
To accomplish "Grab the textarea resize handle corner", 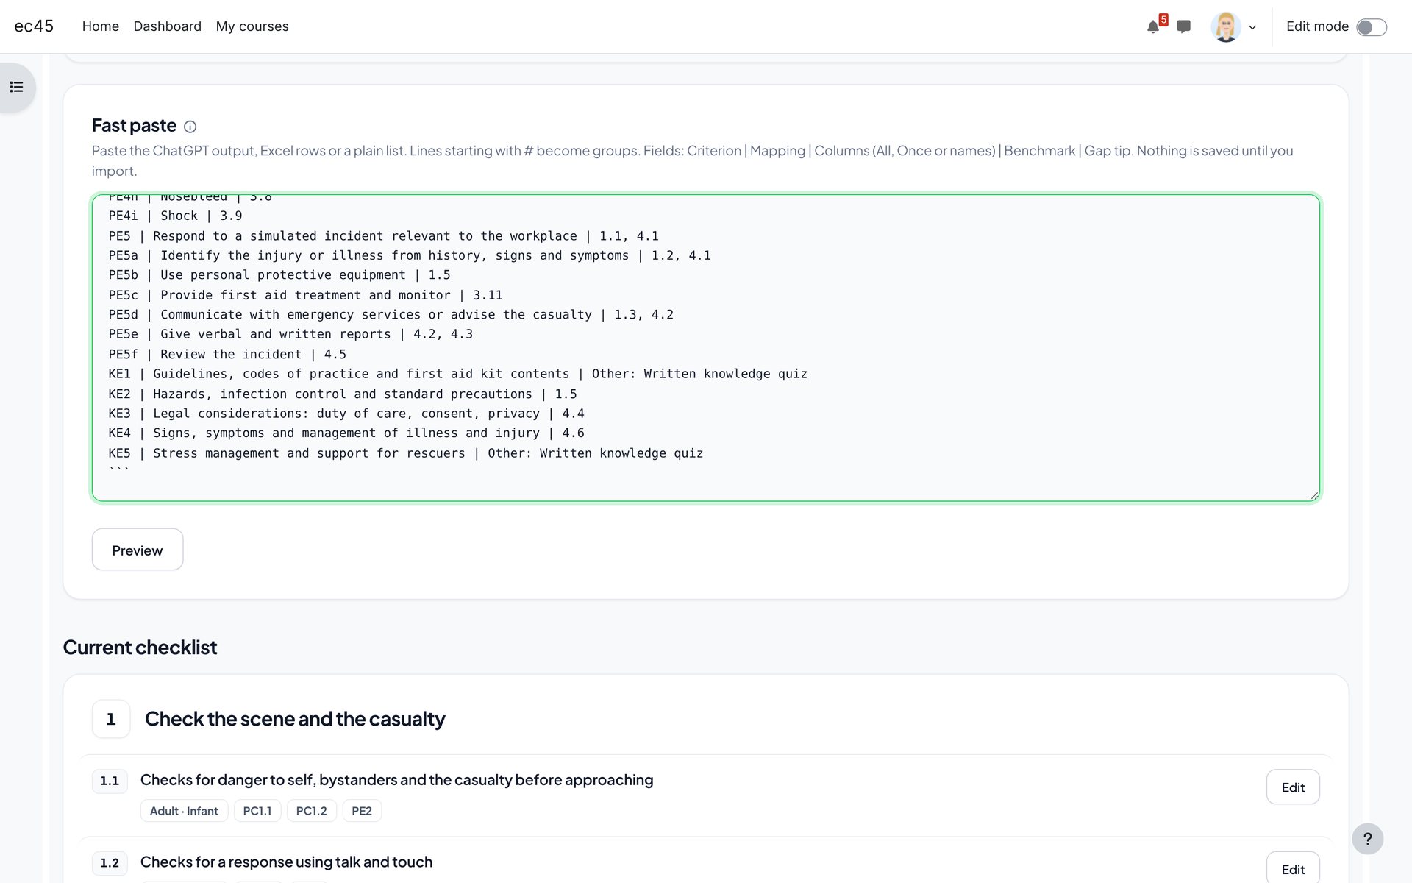I will tap(1314, 495).
